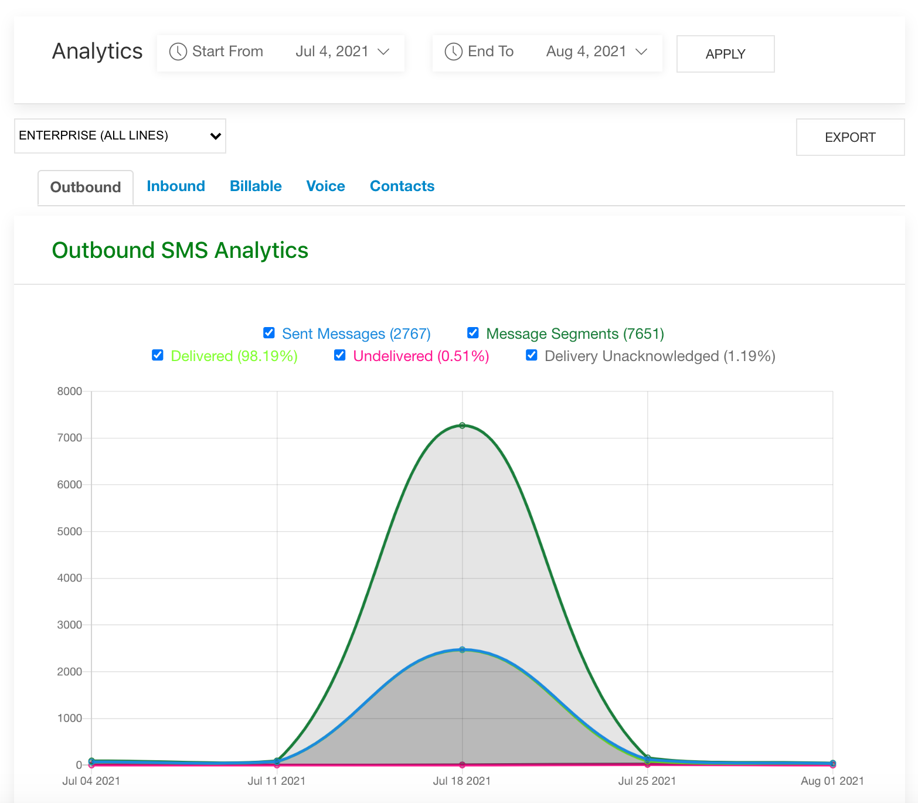Toggle the Message Segments checkbox
This screenshot has height=803, width=918.
coord(472,332)
